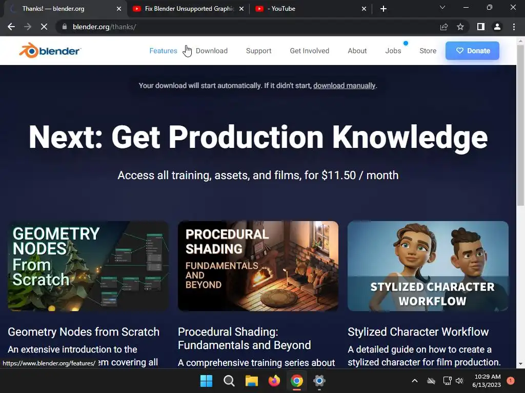Share this page via the share icon
The image size is (525, 393).
point(444,27)
